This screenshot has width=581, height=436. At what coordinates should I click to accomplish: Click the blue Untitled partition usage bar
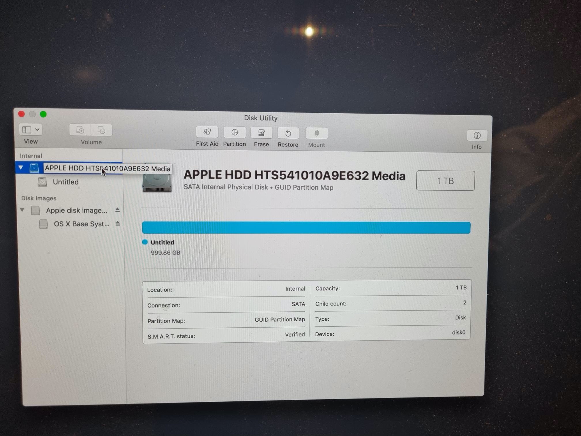click(306, 228)
